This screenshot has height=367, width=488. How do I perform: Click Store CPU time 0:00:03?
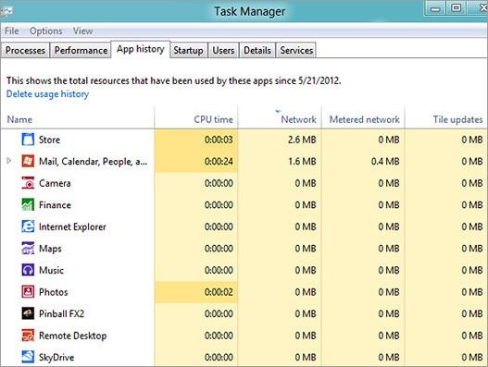pos(219,140)
